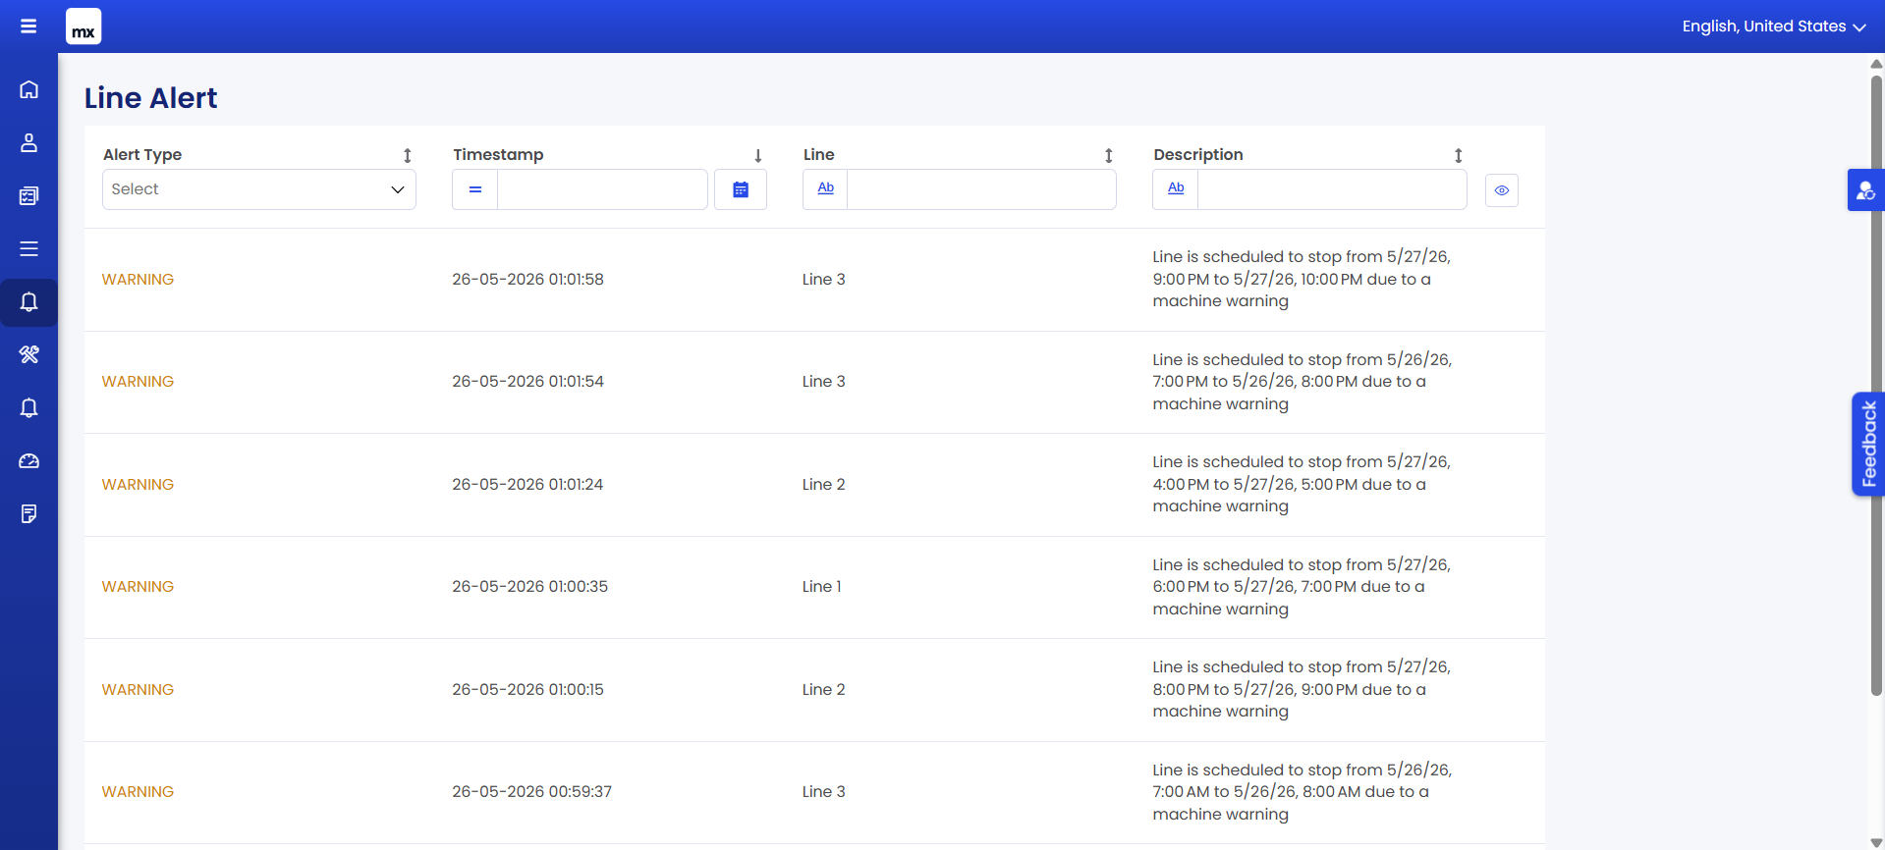Select timestamp 26-05-2026 01:01:54

coord(527,382)
